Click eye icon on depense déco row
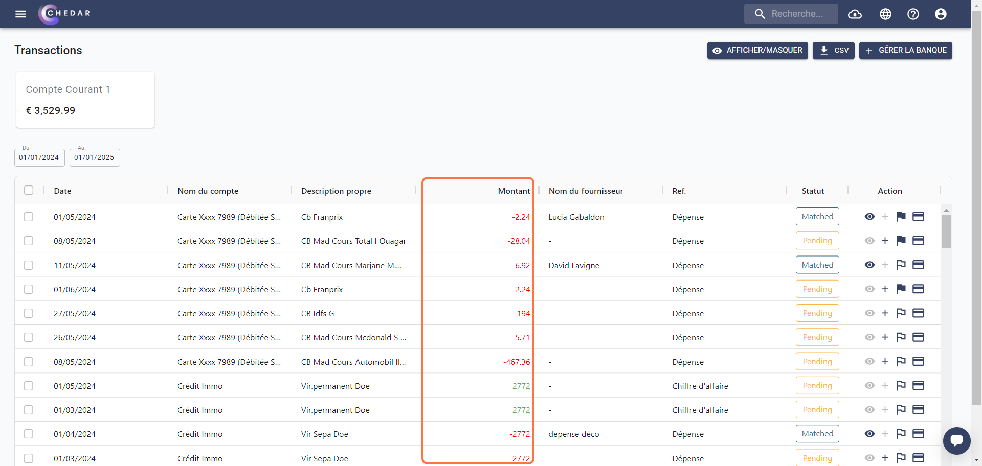 pyautogui.click(x=869, y=434)
